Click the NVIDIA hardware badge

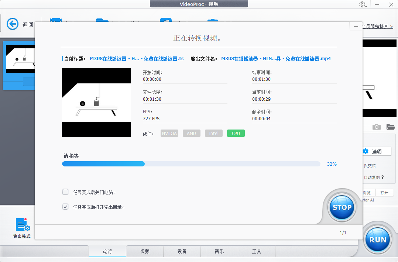169,134
